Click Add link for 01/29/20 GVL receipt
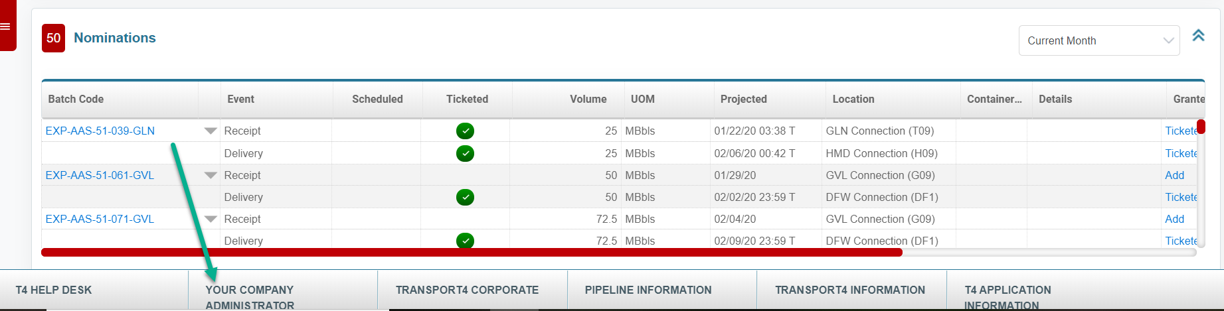Screen dimensions: 1224x311 click(1174, 176)
